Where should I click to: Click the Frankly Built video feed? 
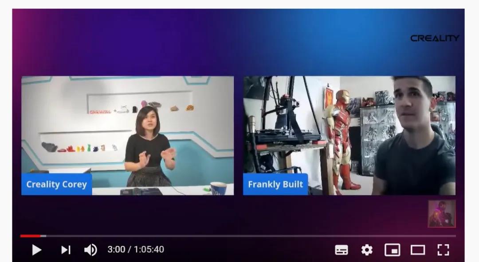(349, 135)
